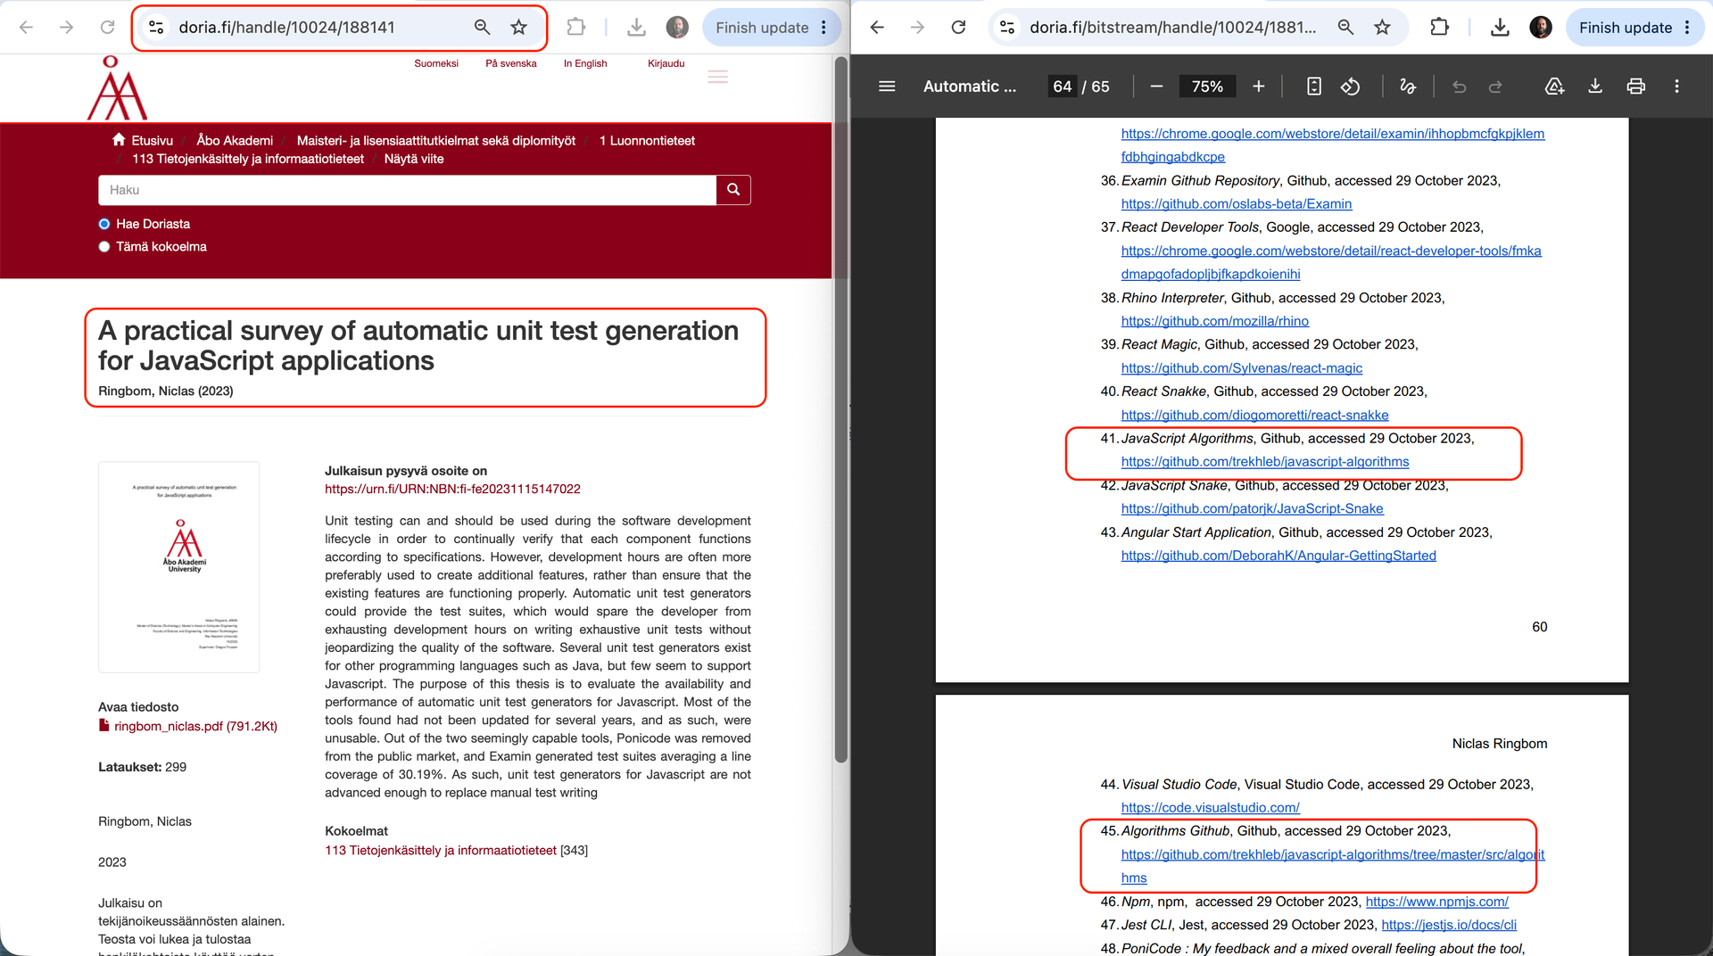Open PDF viewer more actions menu
This screenshot has width=1713, height=956.
(x=1676, y=86)
